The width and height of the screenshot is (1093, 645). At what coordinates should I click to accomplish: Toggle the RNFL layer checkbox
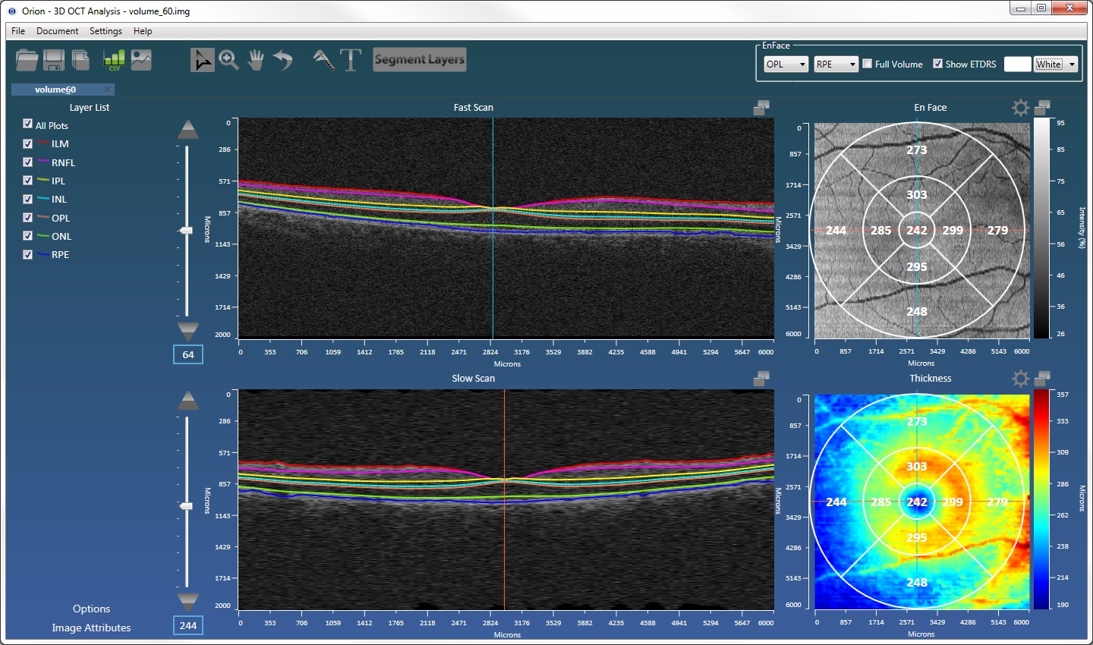(28, 162)
